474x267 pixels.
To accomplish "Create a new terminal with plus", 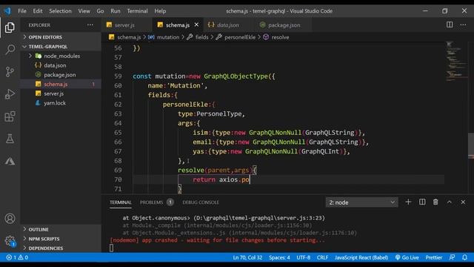I will point(408,202).
